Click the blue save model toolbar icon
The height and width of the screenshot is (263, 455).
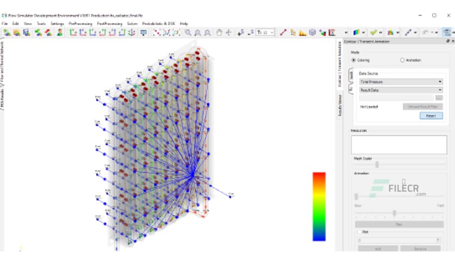(x=27, y=33)
